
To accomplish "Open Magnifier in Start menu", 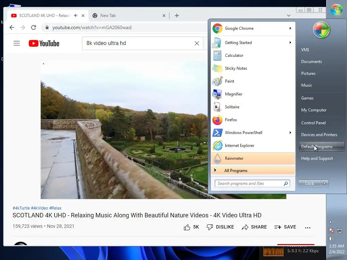I will tap(253, 94).
